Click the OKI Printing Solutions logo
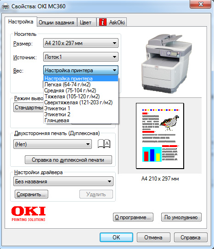 [28, 214]
